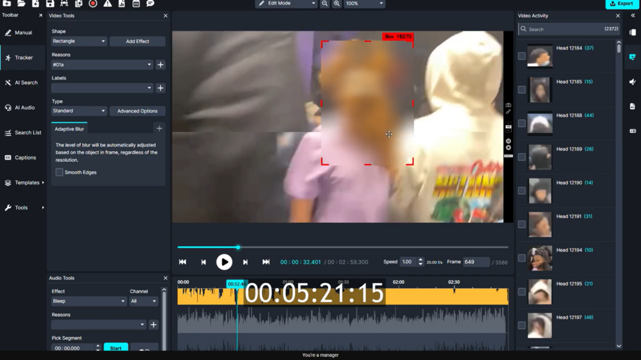Expand the Tools submenu
The height and width of the screenshot is (360, 641).
click(x=23, y=207)
